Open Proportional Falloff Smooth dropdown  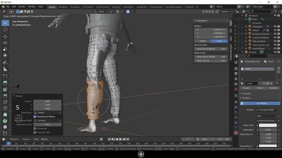pos(48,121)
